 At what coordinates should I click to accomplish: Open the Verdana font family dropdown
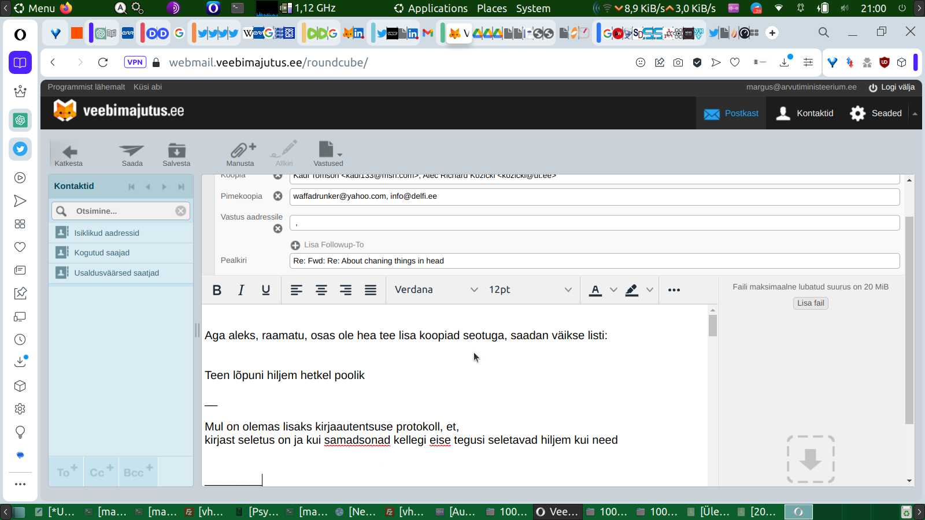pos(436,290)
